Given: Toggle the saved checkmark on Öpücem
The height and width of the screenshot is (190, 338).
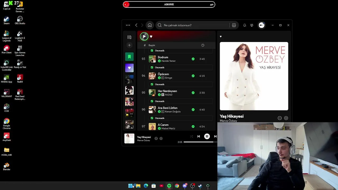Looking at the screenshot, I should click(x=193, y=76).
